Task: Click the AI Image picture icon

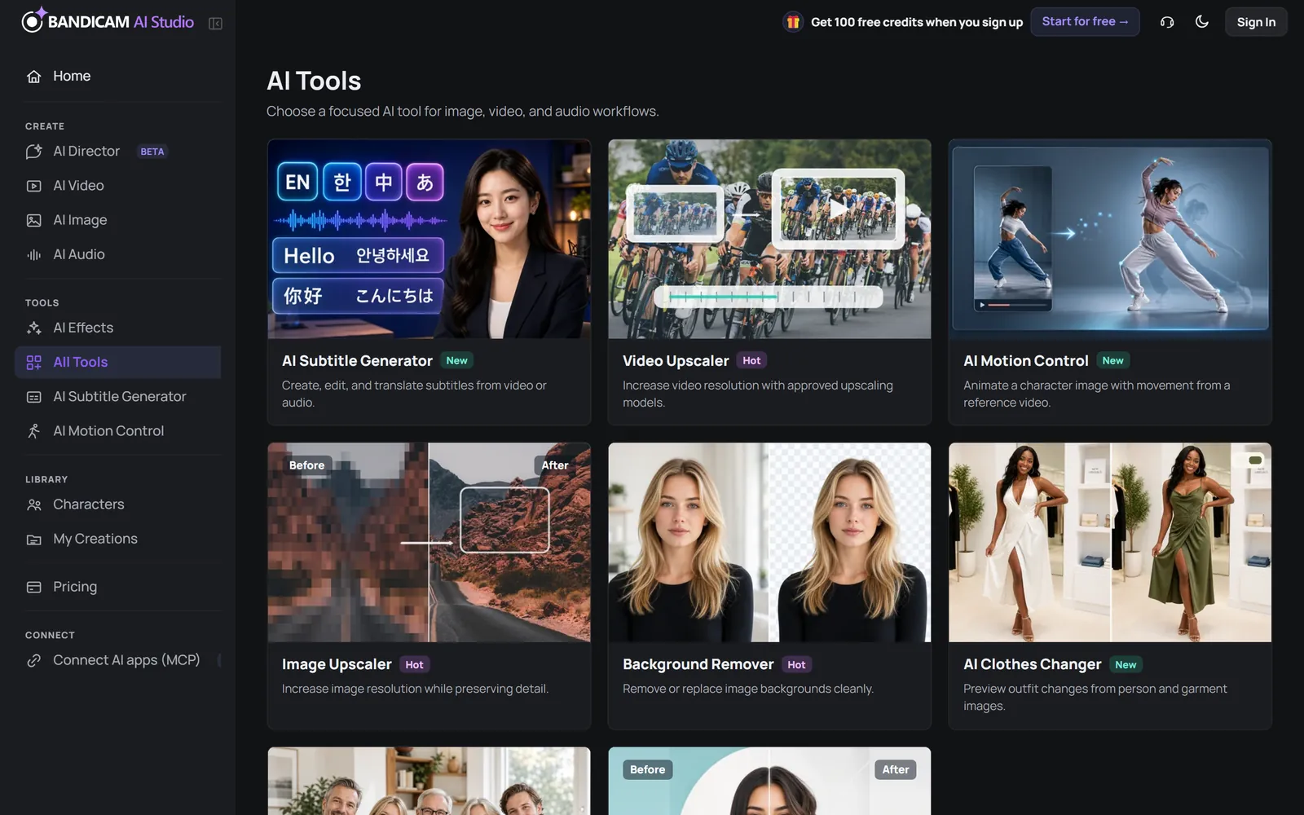Action: point(33,220)
